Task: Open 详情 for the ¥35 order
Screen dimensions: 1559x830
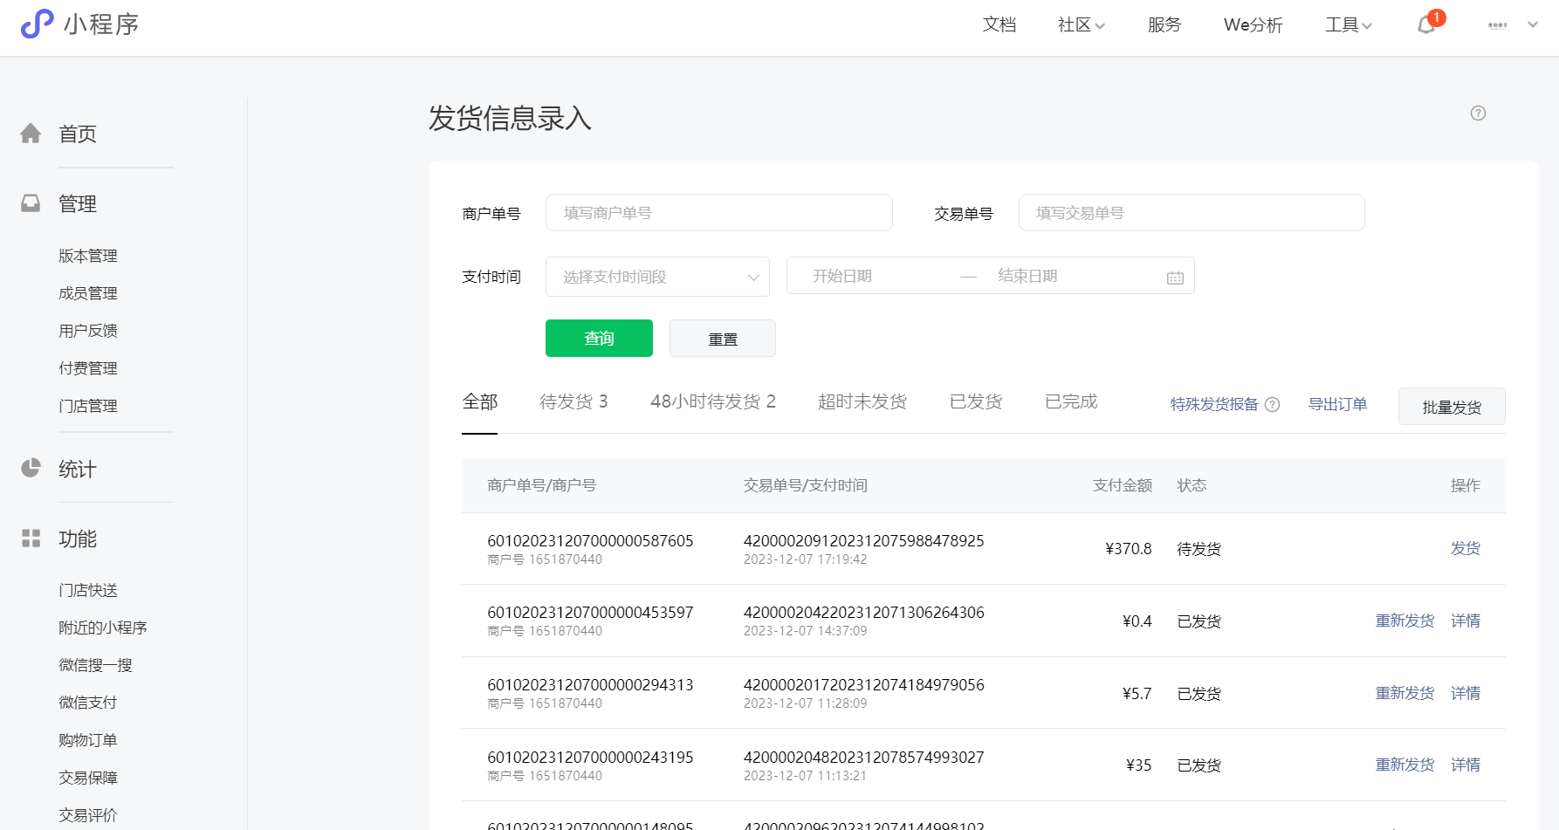Action: pyautogui.click(x=1466, y=765)
